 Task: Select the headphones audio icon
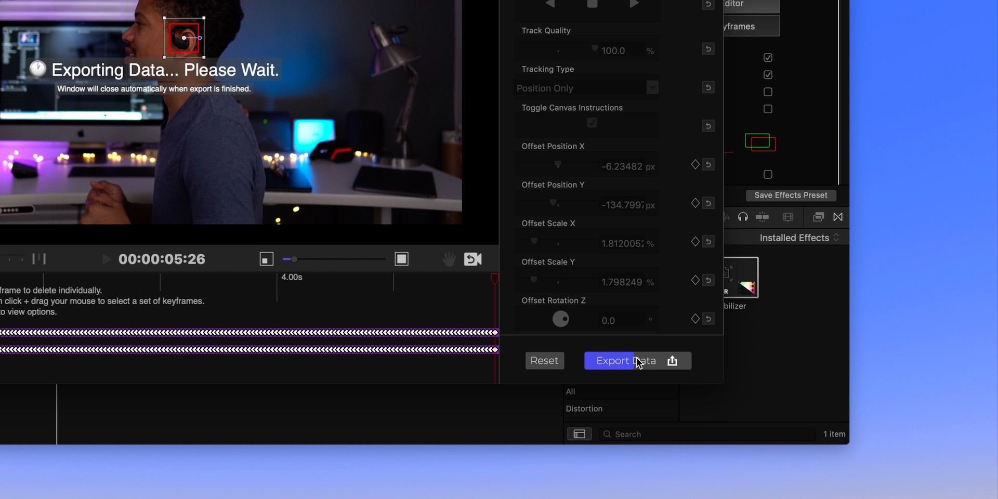click(743, 217)
